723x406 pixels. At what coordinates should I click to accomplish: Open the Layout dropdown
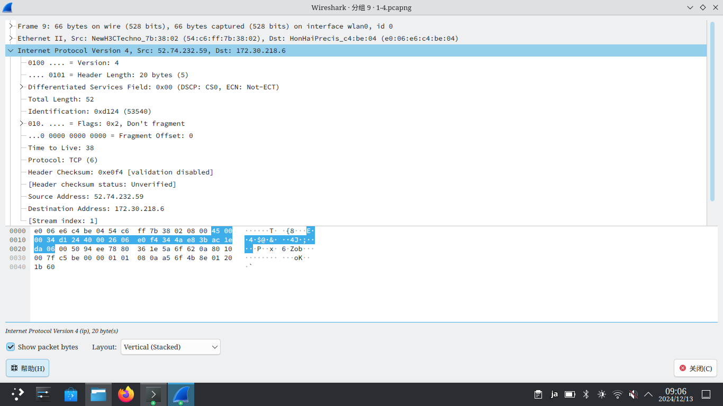pos(170,347)
